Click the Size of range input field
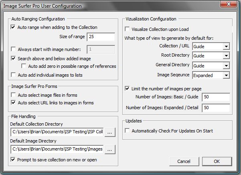 click(x=101, y=37)
